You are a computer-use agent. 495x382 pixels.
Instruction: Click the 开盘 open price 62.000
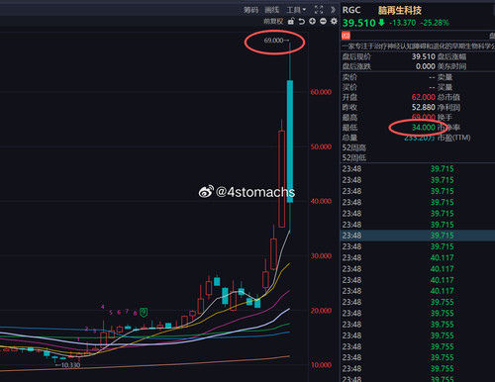point(424,97)
